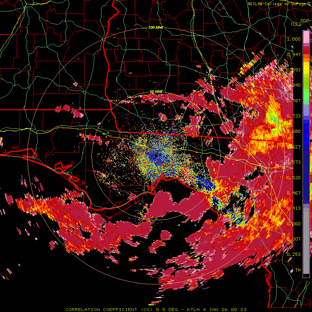This screenshot has height=312, width=312.
Task: Select the 0.307 color scale label
Action: point(294,239)
